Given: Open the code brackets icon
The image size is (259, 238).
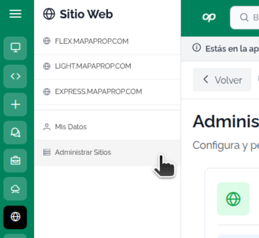Looking at the screenshot, I should point(15,76).
